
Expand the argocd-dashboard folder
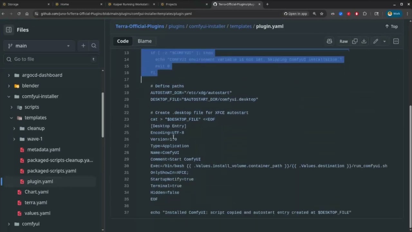(x=9, y=75)
